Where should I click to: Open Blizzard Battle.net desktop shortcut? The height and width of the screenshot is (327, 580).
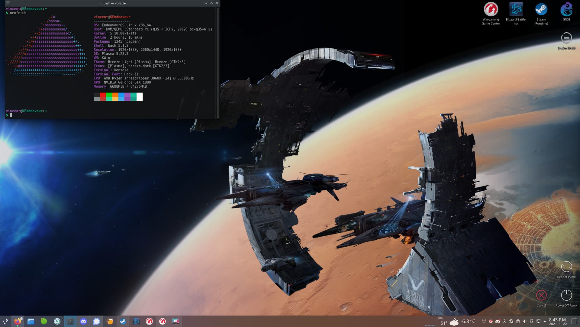point(516,14)
